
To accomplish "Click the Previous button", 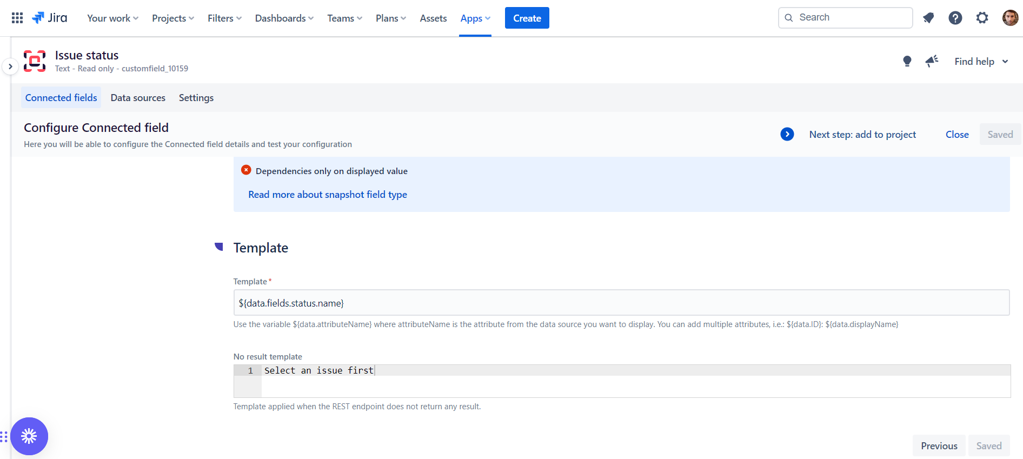I will pos(939,445).
